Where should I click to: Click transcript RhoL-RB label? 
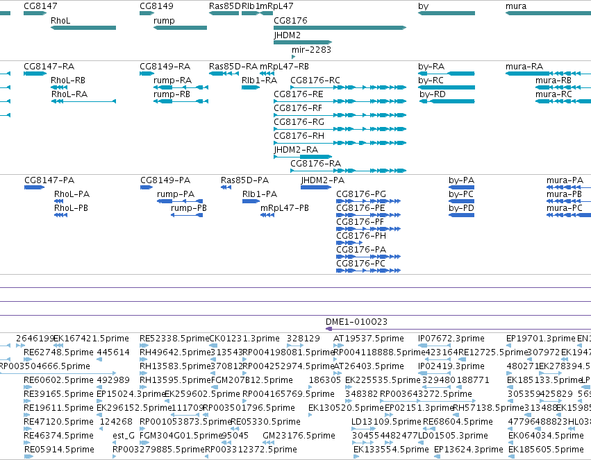click(68, 80)
